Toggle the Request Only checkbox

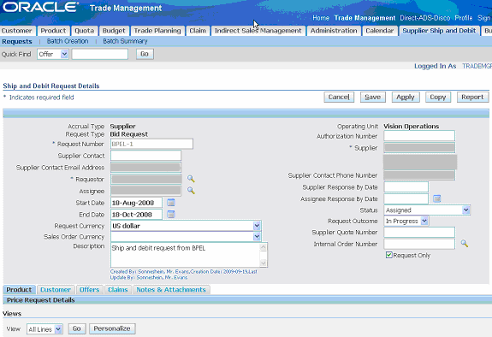tap(388, 255)
